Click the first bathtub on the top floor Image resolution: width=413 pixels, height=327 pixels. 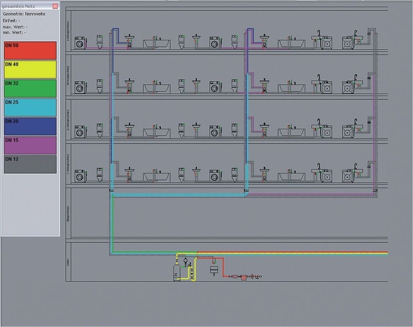tap(156, 44)
